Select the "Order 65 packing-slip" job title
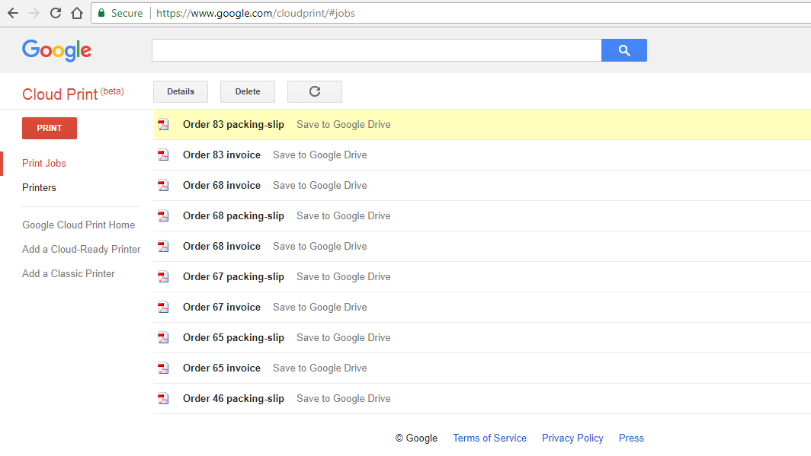This screenshot has width=811, height=456. tap(234, 338)
